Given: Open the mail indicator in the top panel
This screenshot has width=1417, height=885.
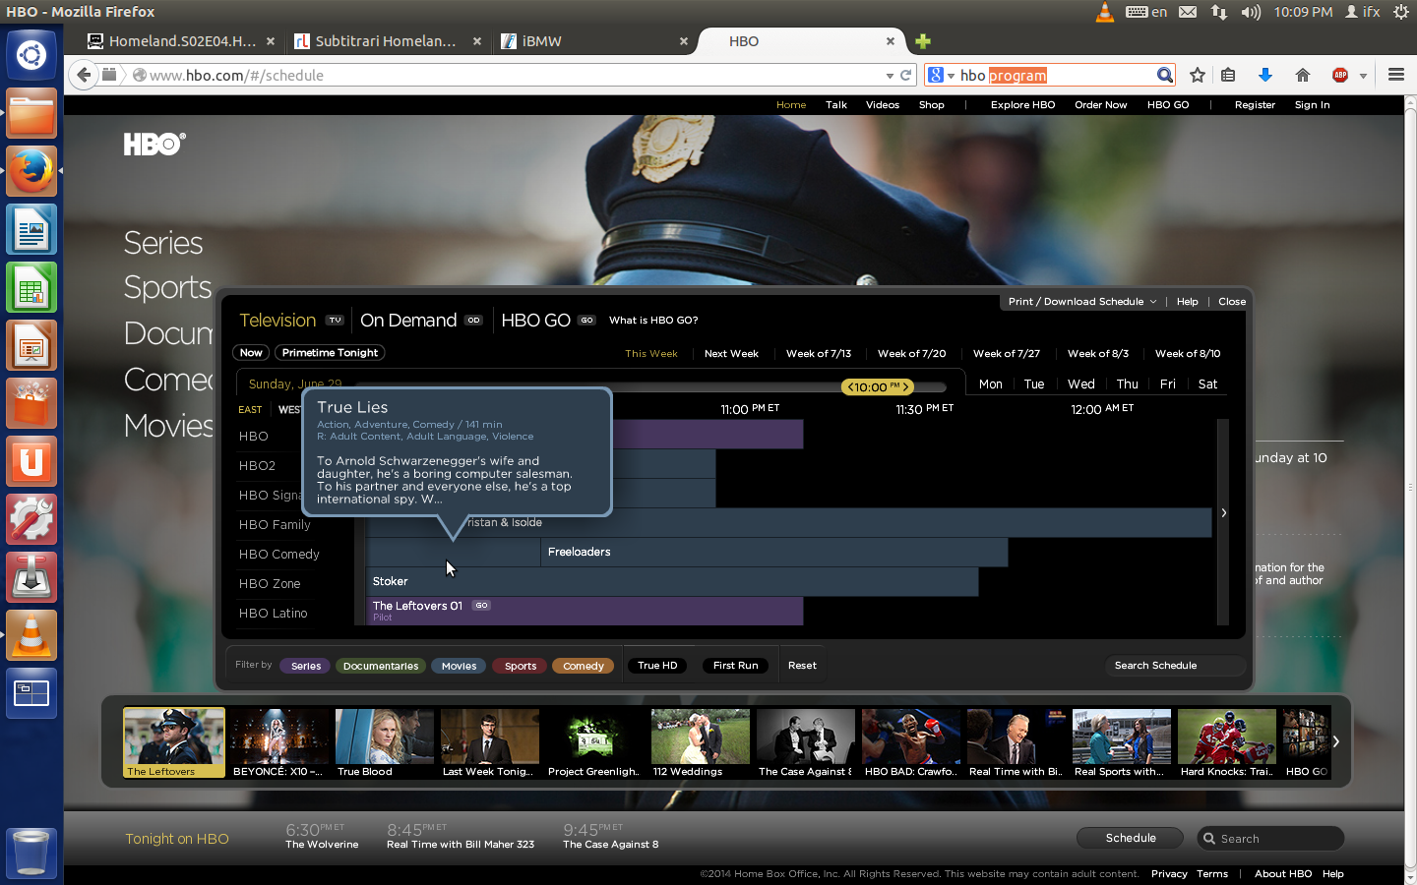Looking at the screenshot, I should [1188, 12].
